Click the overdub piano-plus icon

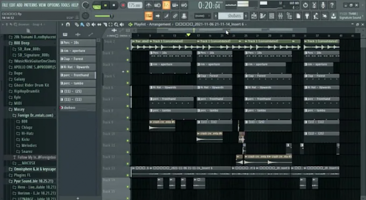click(x=175, y=5)
